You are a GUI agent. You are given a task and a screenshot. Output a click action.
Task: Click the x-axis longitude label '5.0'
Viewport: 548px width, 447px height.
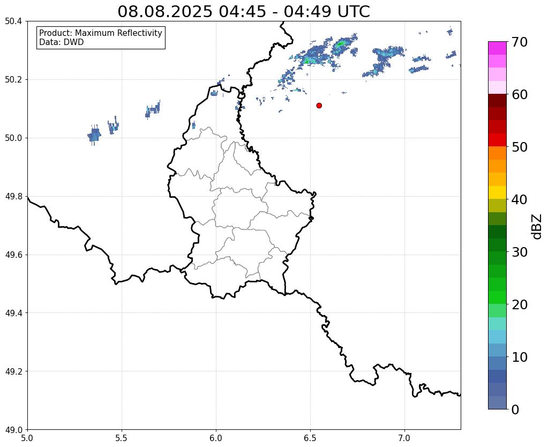point(27,438)
